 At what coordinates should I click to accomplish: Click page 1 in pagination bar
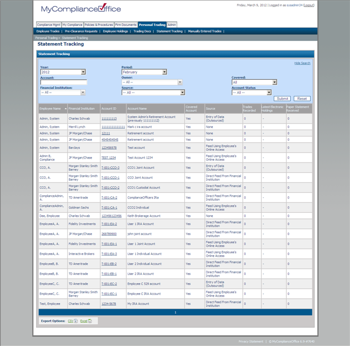tap(175, 312)
